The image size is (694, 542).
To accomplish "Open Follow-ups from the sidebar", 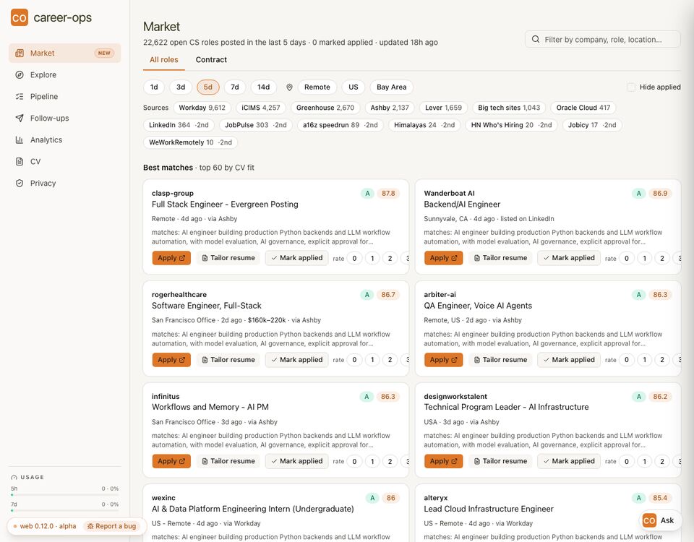I will (x=64, y=118).
